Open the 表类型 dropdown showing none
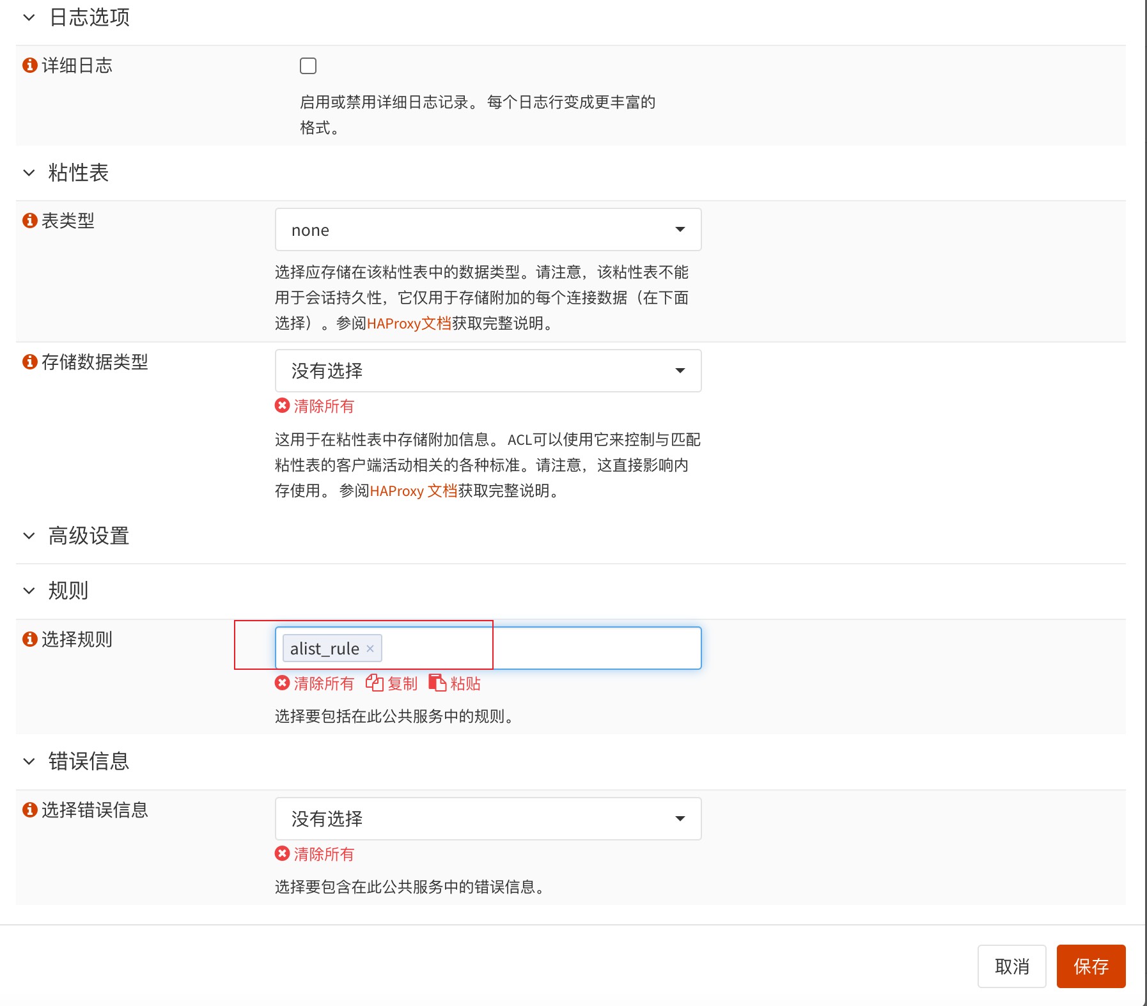The width and height of the screenshot is (1147, 1006). [x=488, y=229]
